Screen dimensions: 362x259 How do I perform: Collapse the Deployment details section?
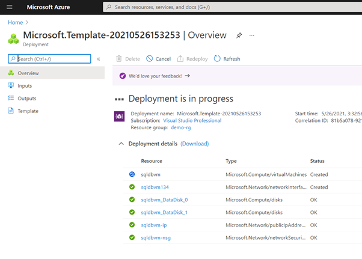pyautogui.click(x=121, y=144)
